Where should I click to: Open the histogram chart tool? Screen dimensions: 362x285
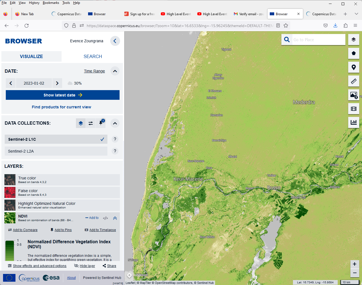[353, 122]
